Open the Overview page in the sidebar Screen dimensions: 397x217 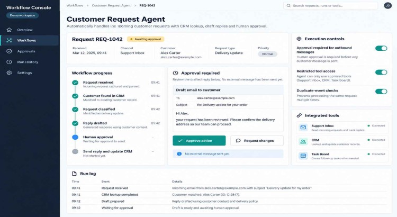(x=25, y=30)
